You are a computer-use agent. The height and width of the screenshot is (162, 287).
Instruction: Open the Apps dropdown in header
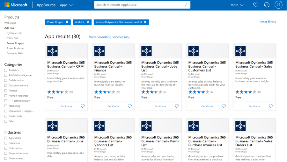pyautogui.click(x=66, y=5)
